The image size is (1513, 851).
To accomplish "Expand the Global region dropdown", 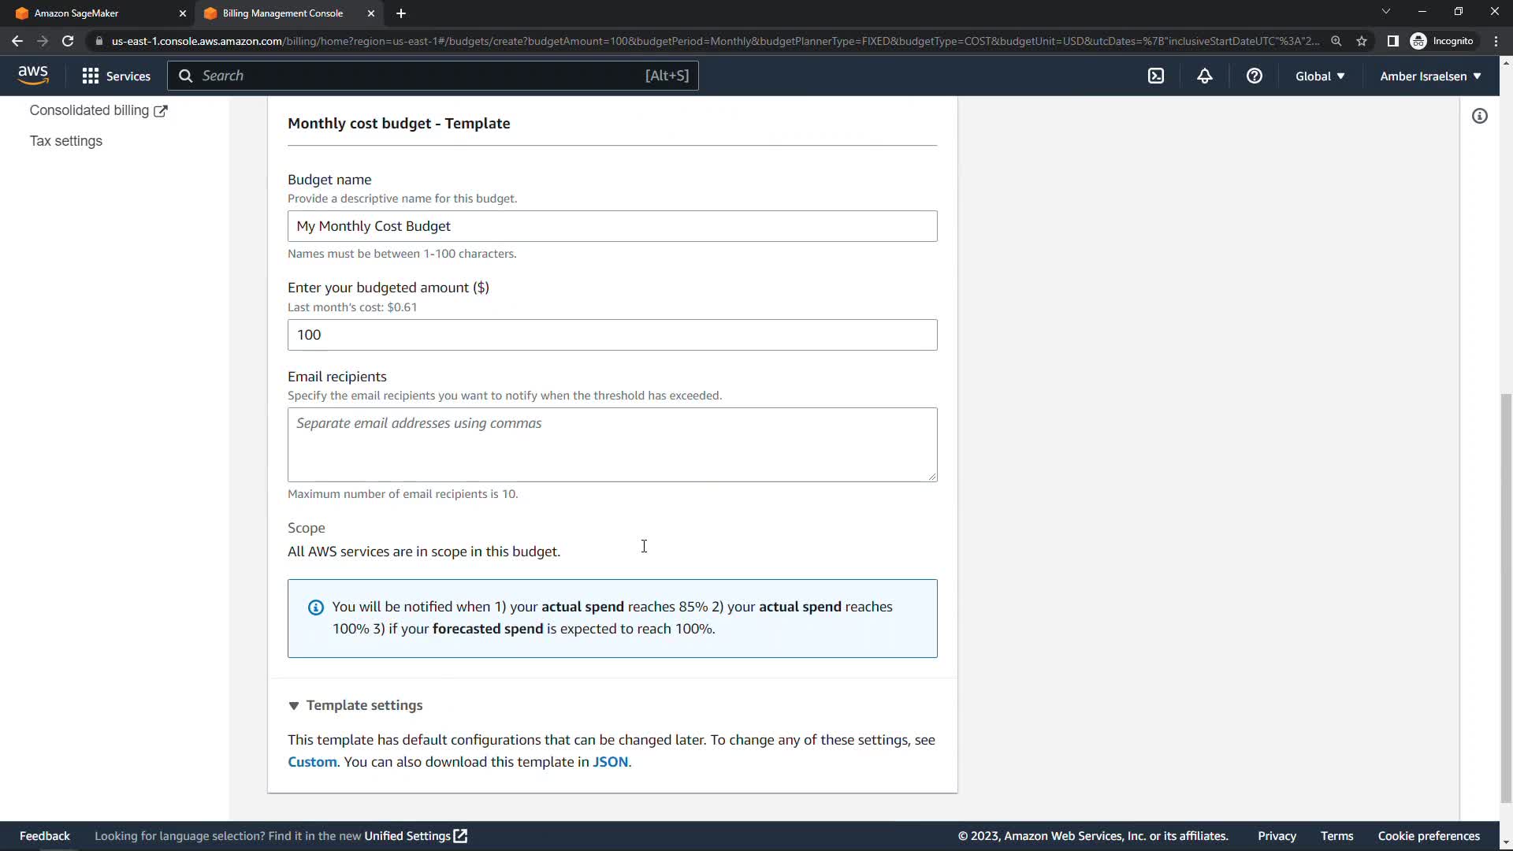I will click(x=1320, y=76).
